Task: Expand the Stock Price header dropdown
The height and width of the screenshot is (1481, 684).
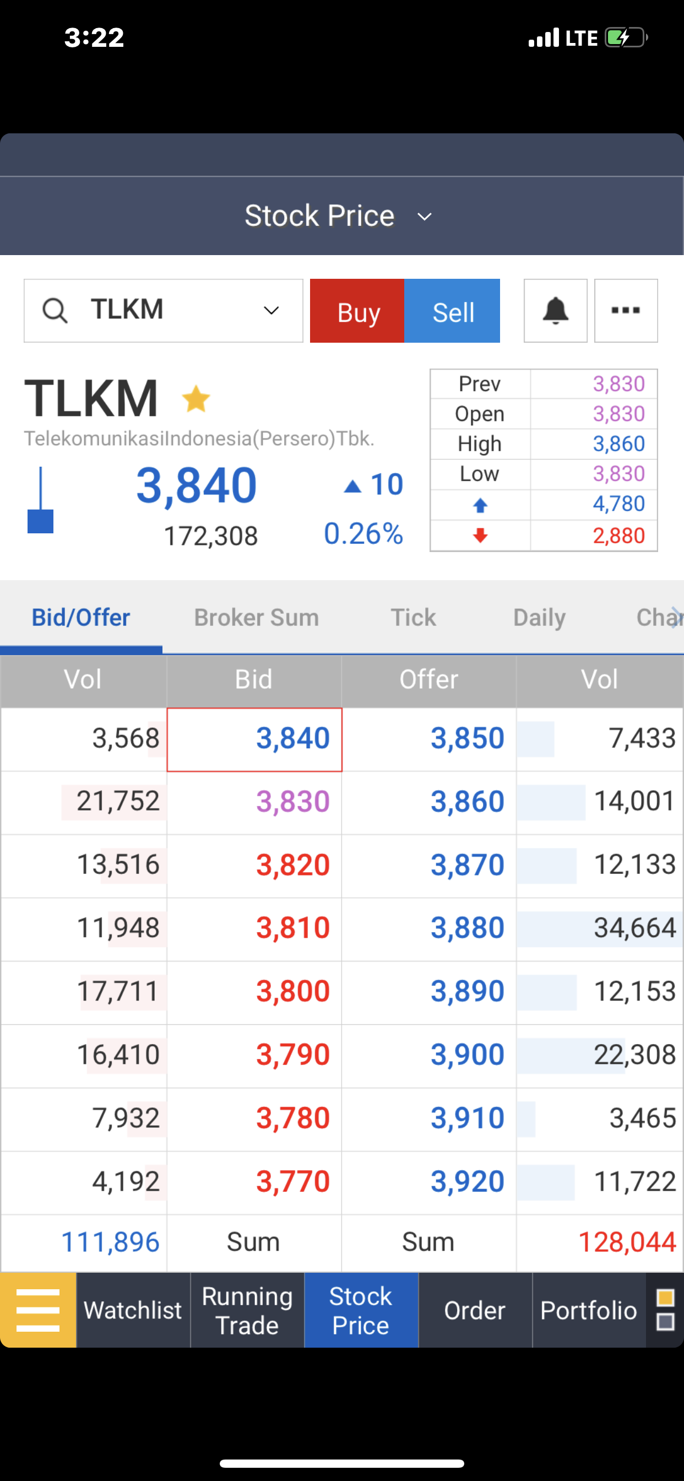Action: click(424, 217)
